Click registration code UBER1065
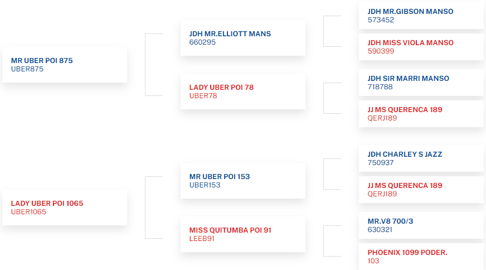Screen dimensions: 486x270 pyautogui.click(x=28, y=211)
